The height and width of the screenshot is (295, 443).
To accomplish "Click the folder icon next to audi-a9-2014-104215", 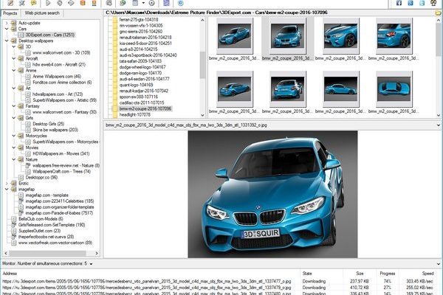I will 114,48.
